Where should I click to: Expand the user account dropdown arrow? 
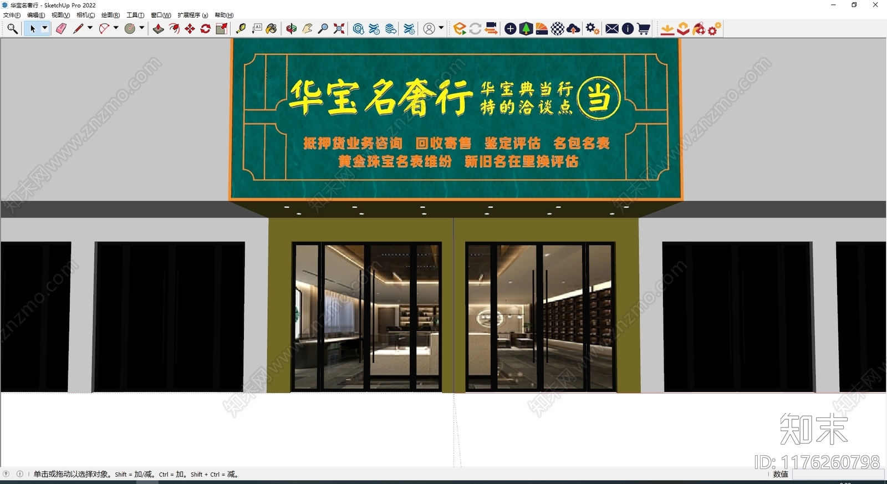pyautogui.click(x=441, y=28)
